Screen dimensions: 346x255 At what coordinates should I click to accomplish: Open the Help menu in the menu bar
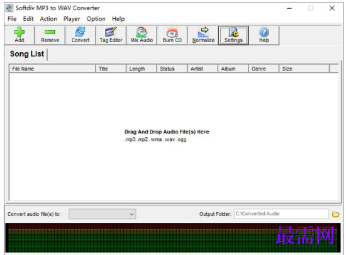tap(118, 19)
